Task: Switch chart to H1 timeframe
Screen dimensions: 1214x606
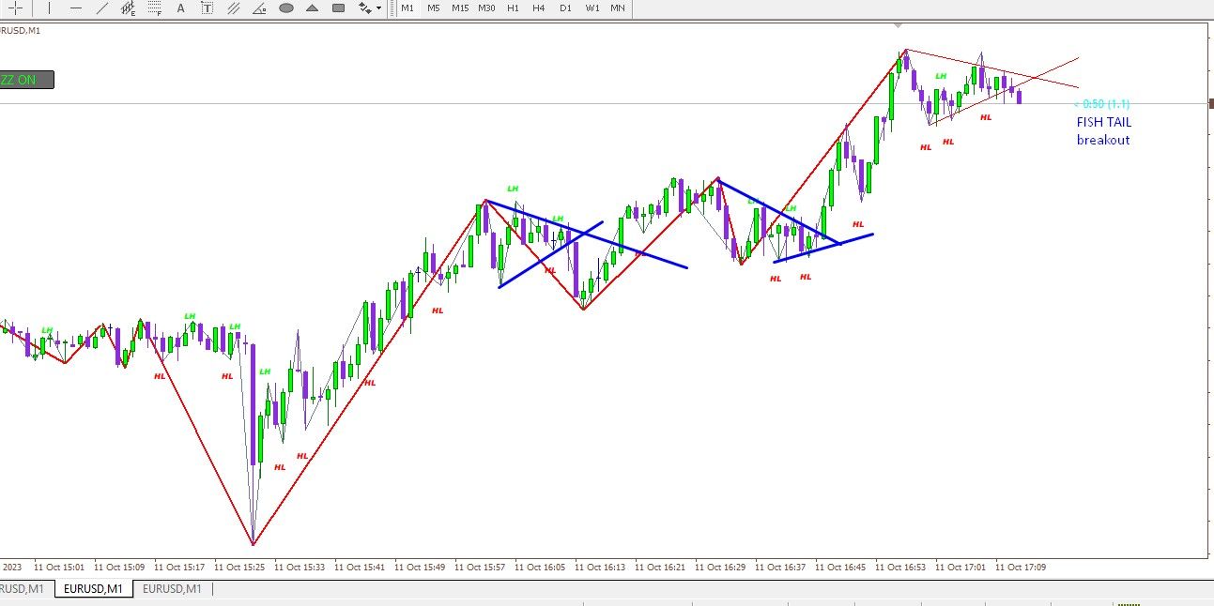Action: tap(513, 8)
